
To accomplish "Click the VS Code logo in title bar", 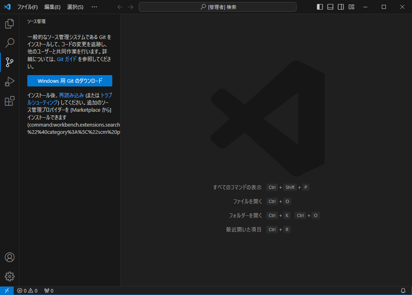I will [7, 7].
